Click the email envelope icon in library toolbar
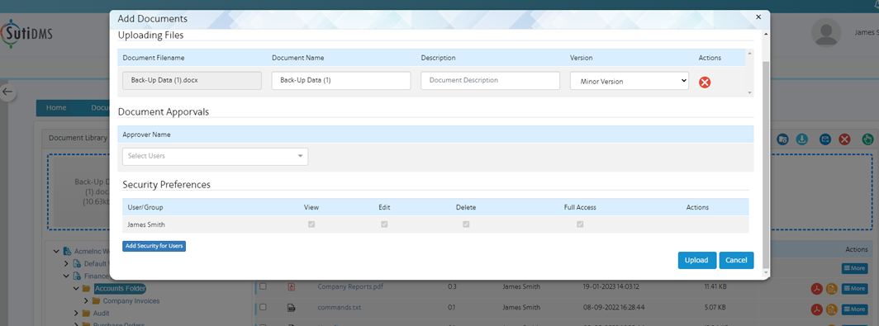Viewport: 879px width, 326px height. [x=824, y=139]
